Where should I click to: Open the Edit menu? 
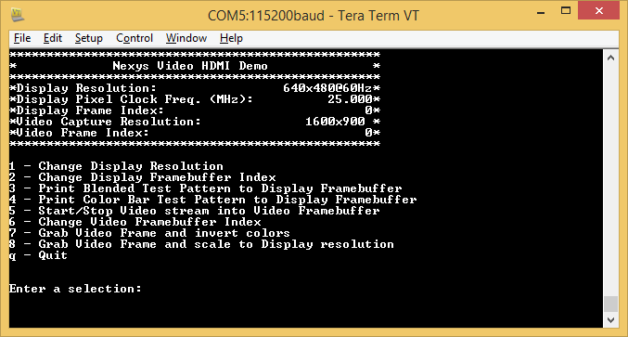click(53, 38)
